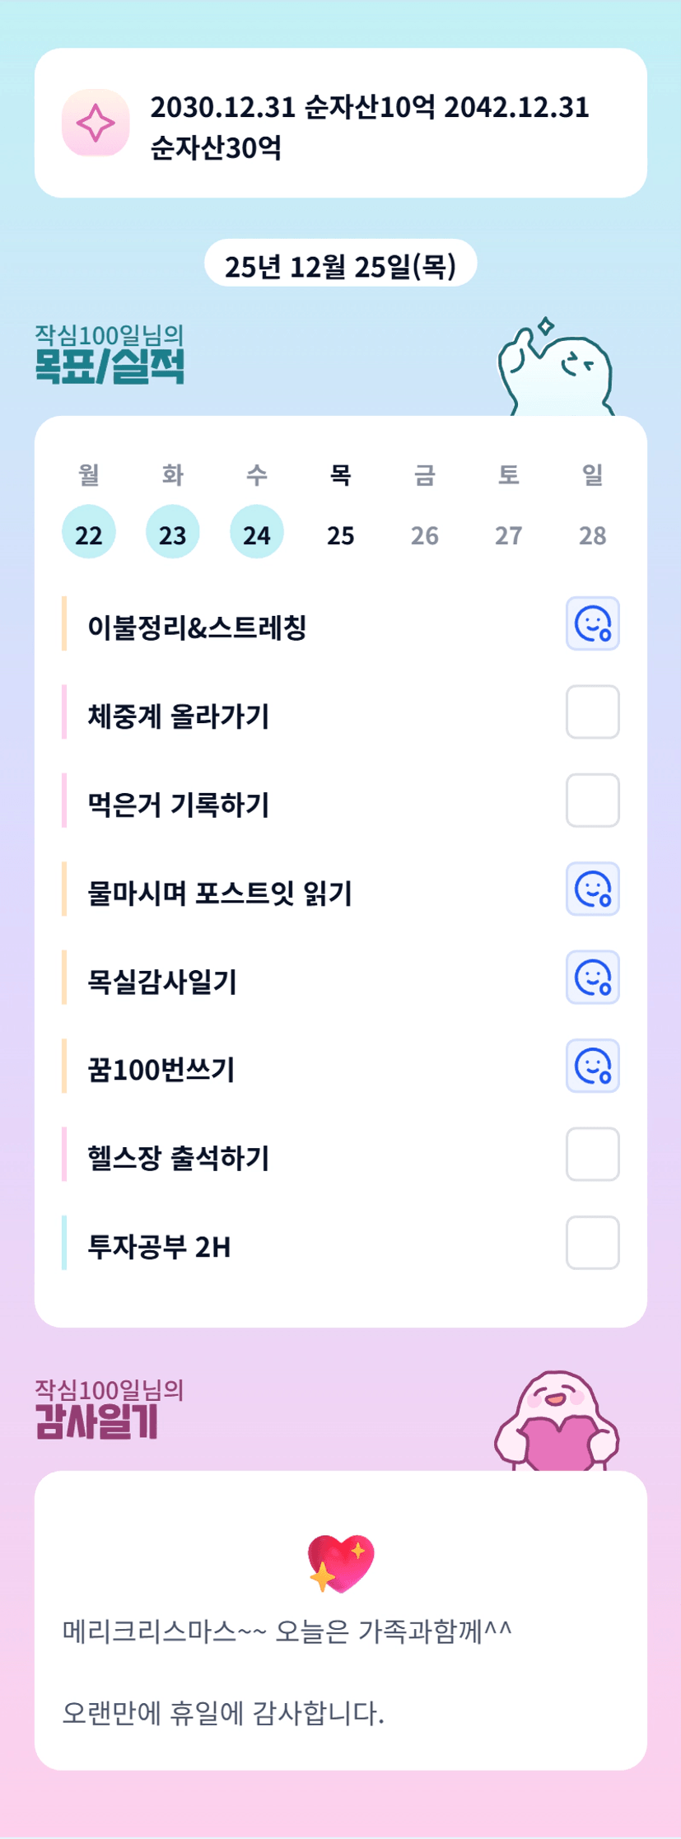The image size is (681, 1839).
Task: Click the sparkling heart gratitude icon
Action: (340, 1563)
